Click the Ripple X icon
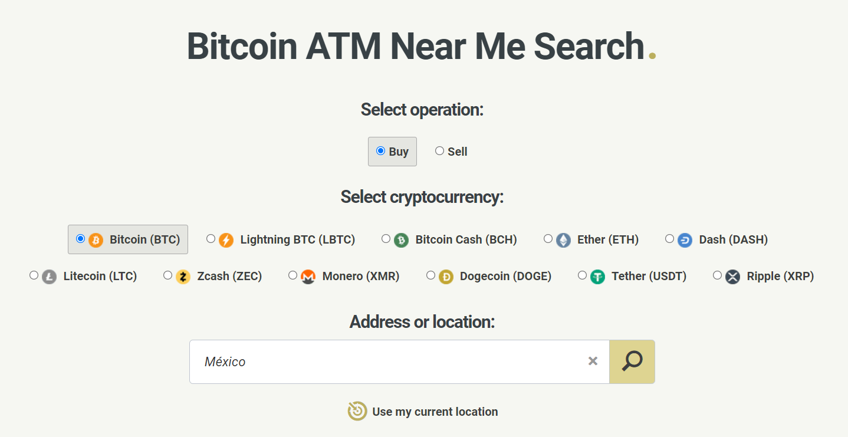This screenshot has width=848, height=437. pos(732,277)
